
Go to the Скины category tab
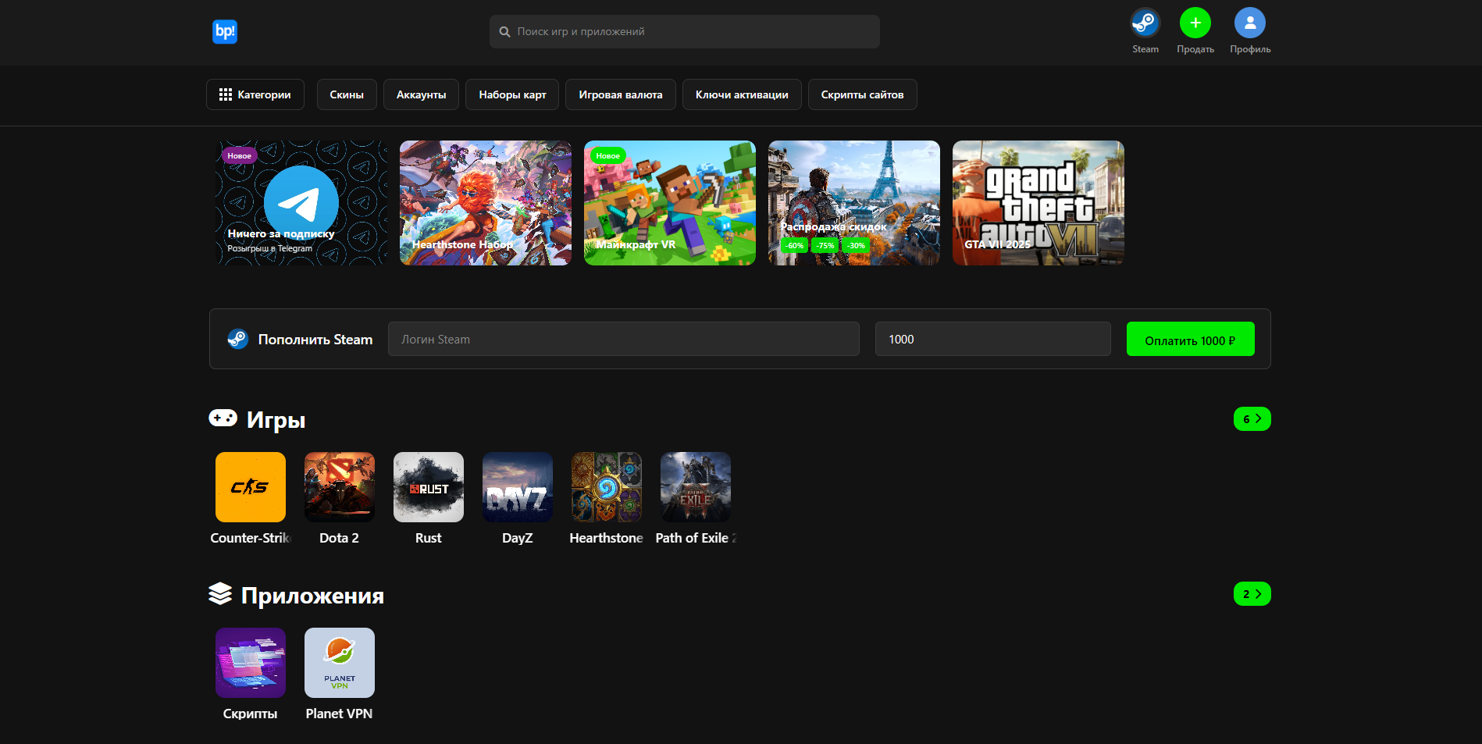click(347, 94)
